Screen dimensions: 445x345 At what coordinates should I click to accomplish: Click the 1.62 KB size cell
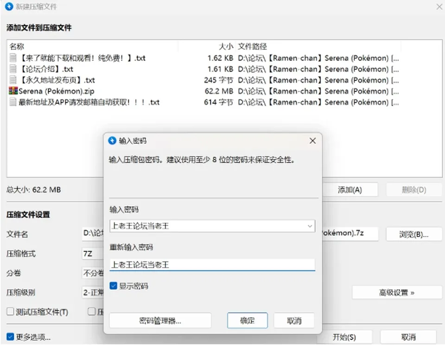pos(220,58)
